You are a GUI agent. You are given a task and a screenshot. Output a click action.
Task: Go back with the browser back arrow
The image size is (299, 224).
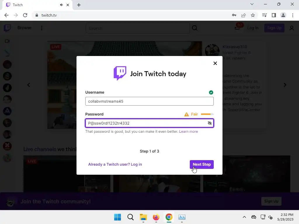pos(6,15)
